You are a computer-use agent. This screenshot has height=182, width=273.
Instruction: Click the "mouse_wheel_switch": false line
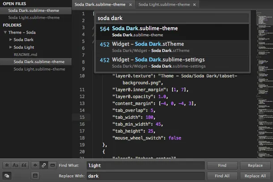click(147, 138)
